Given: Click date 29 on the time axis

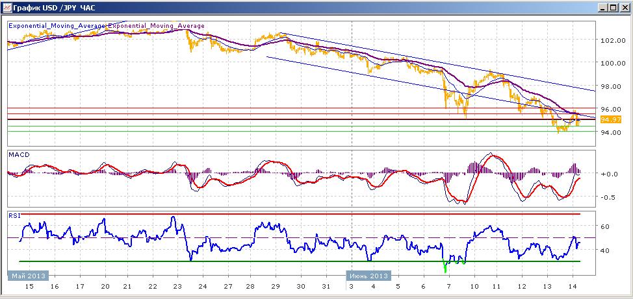Looking at the screenshot, I should pos(276,287).
